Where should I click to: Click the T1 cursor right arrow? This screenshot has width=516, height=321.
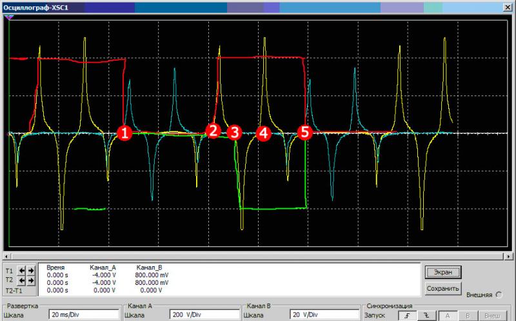click(x=29, y=271)
